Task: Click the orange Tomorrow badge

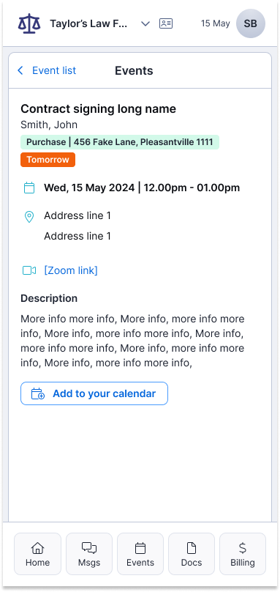Action: click(x=48, y=160)
